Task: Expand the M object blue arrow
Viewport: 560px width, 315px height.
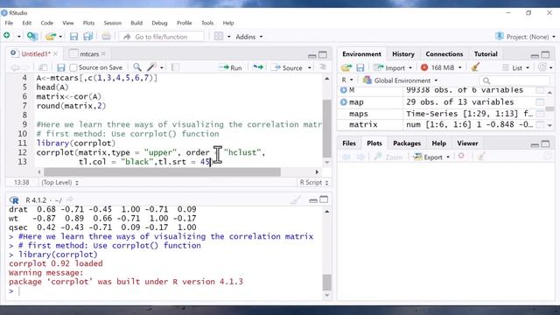Action: (x=344, y=90)
